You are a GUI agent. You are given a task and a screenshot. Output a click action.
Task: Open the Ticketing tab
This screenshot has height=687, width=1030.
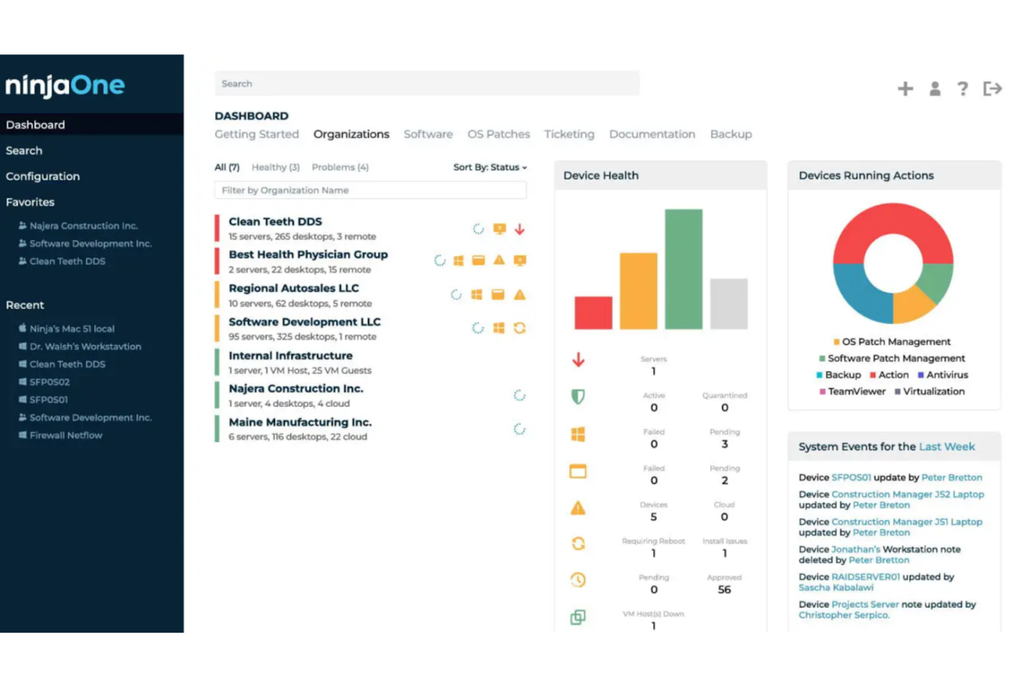[569, 134]
